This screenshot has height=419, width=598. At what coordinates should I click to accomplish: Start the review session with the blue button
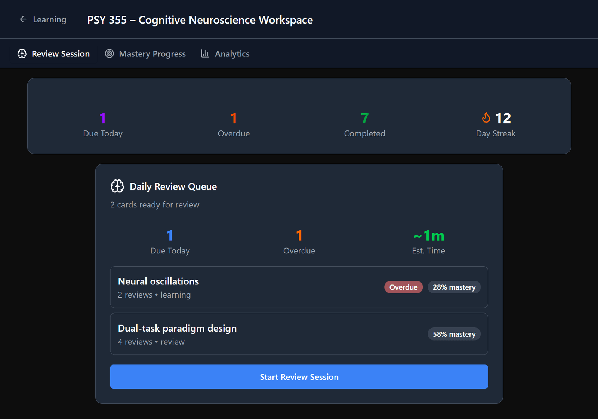pos(299,377)
